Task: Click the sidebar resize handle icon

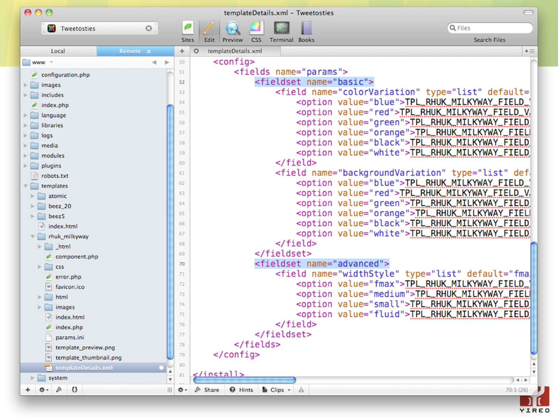Action: (x=169, y=390)
